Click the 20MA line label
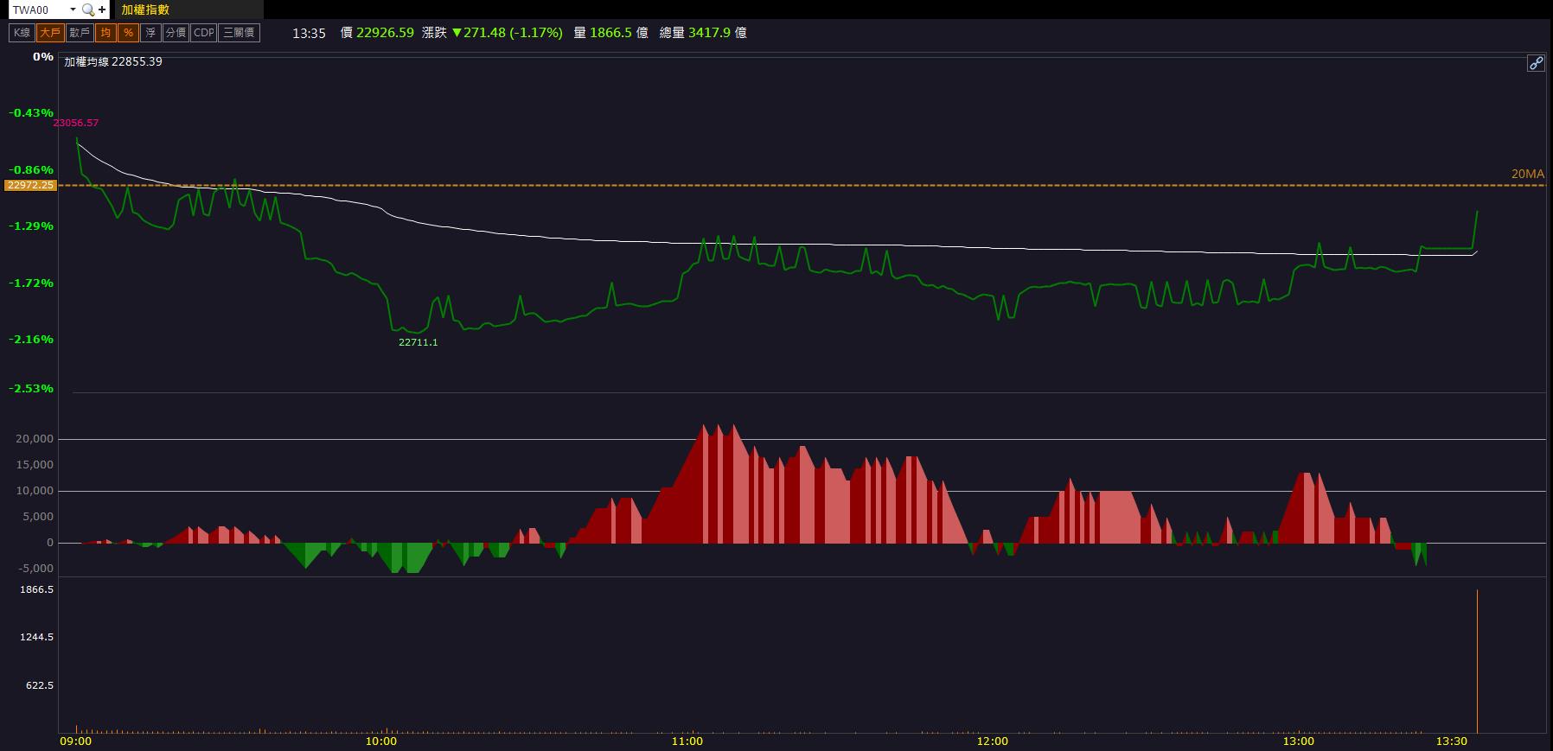 pyautogui.click(x=1528, y=174)
